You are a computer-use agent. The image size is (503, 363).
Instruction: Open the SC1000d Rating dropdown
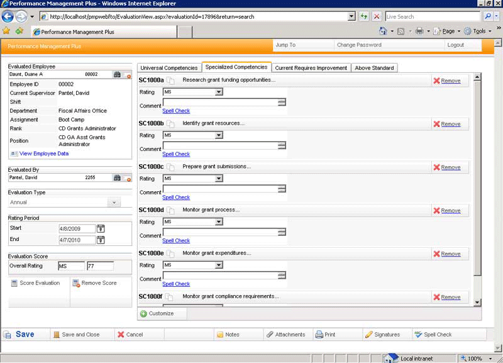tap(219, 222)
